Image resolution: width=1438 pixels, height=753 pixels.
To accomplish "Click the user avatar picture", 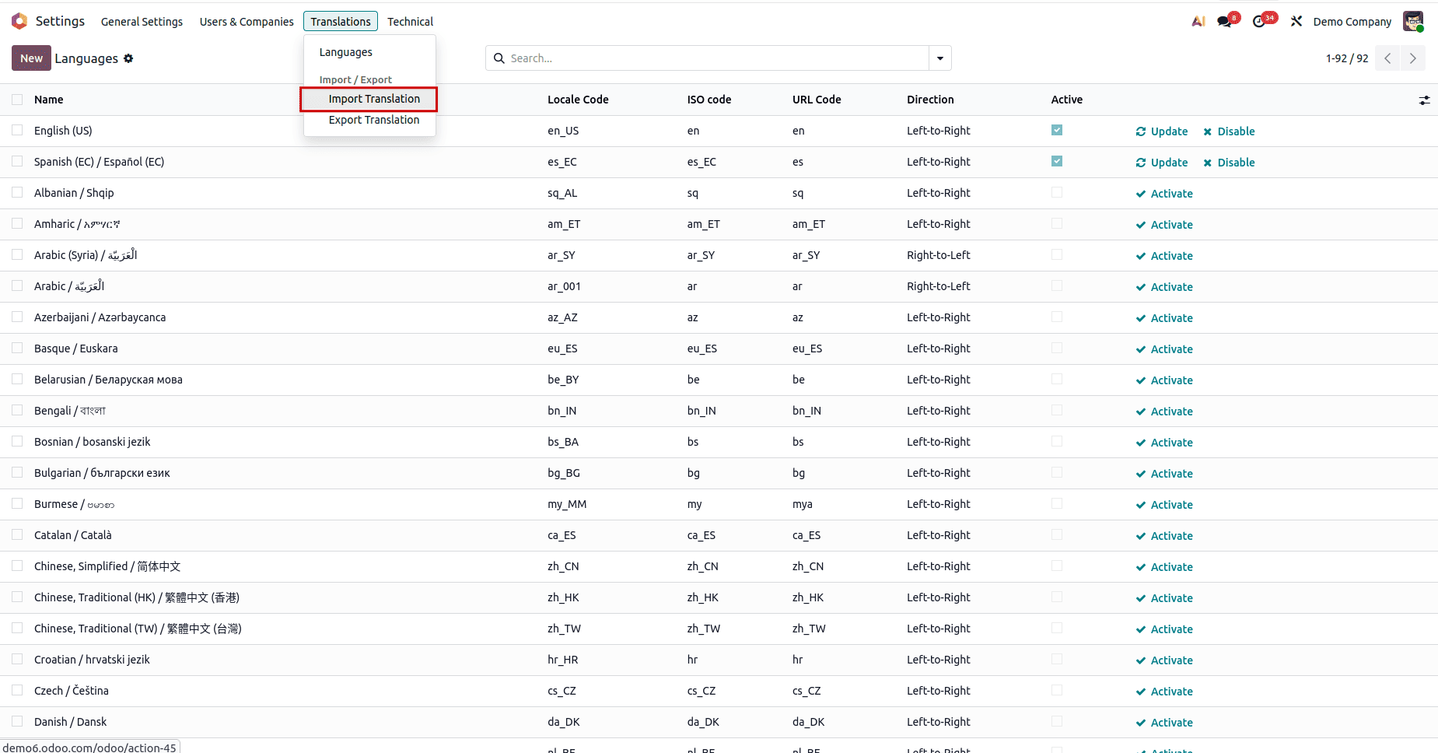I will click(1414, 21).
